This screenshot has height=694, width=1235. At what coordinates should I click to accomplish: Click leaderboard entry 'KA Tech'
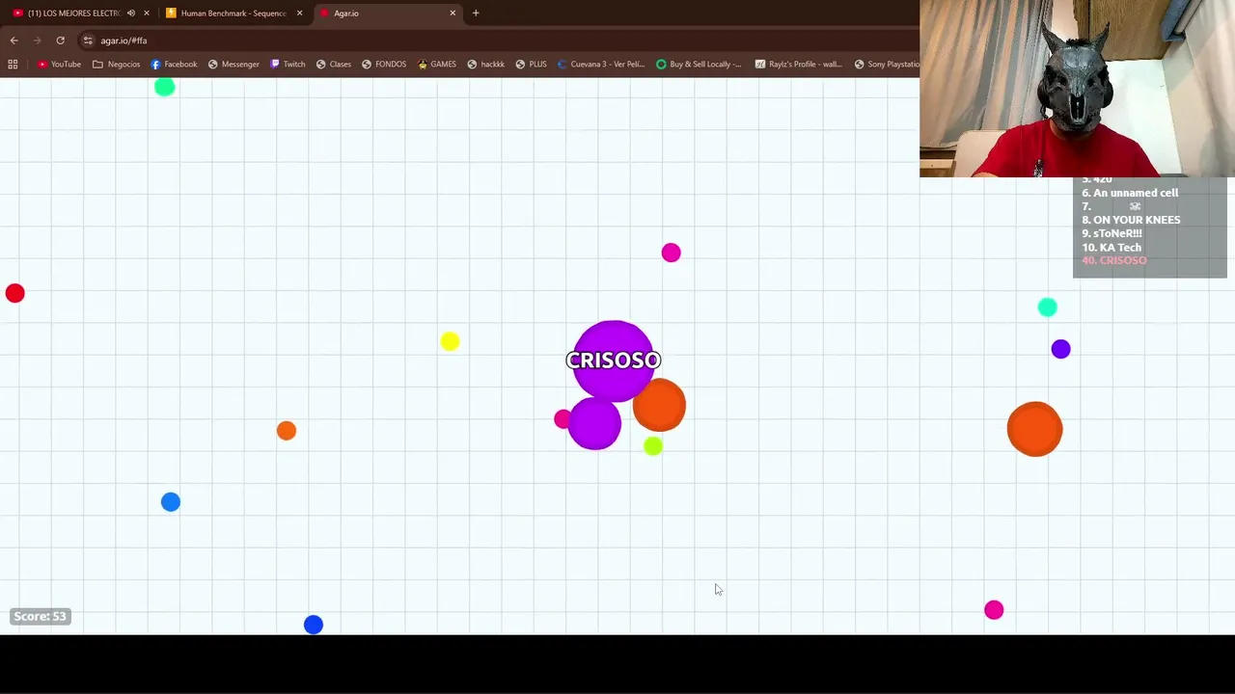[x=1111, y=247]
